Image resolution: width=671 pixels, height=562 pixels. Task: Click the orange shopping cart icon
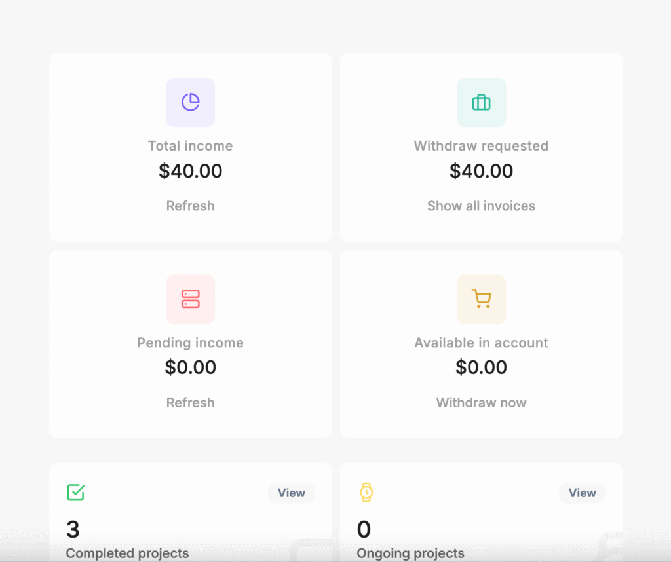[481, 299]
